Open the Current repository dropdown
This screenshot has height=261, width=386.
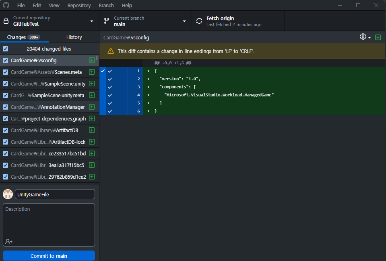[50, 21]
